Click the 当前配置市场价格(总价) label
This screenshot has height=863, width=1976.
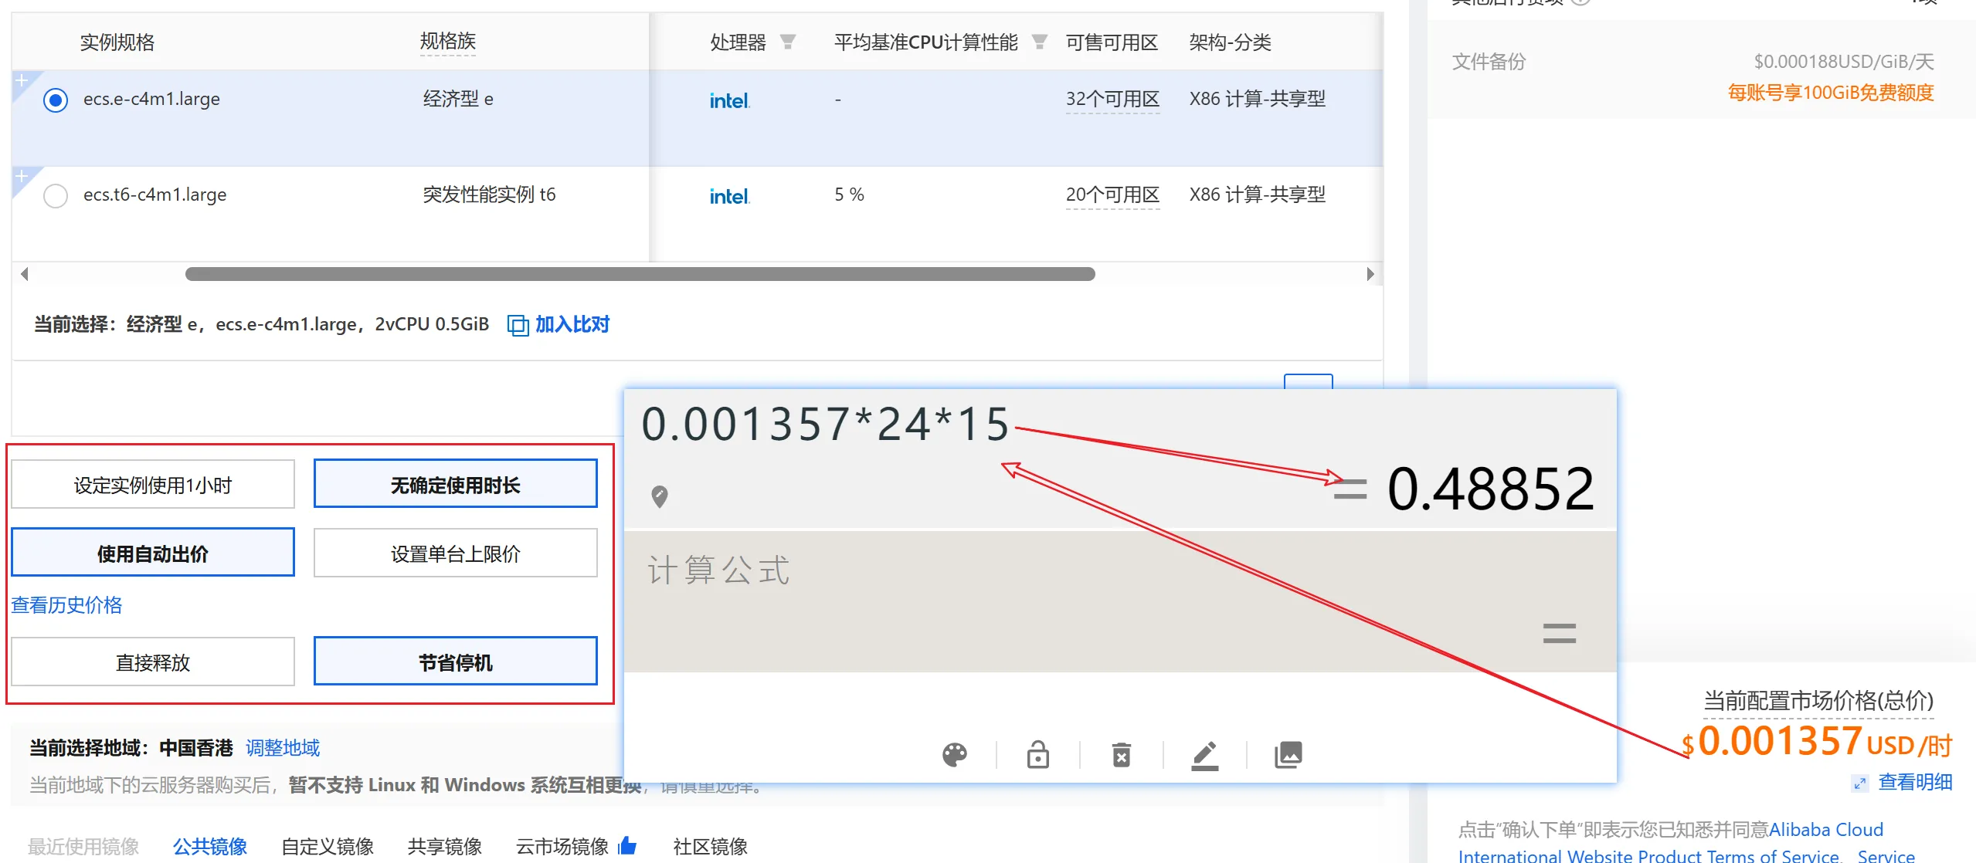click(x=1818, y=701)
